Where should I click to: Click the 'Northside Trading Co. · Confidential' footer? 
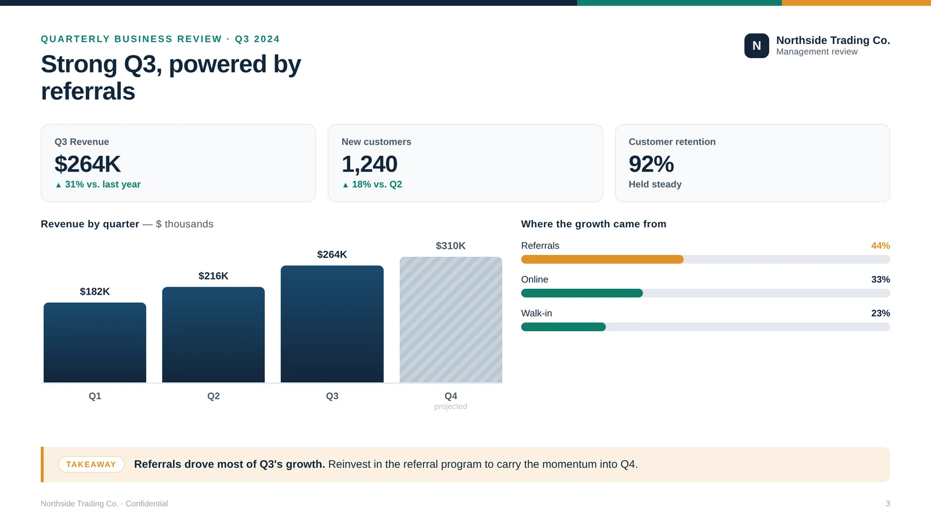click(104, 504)
